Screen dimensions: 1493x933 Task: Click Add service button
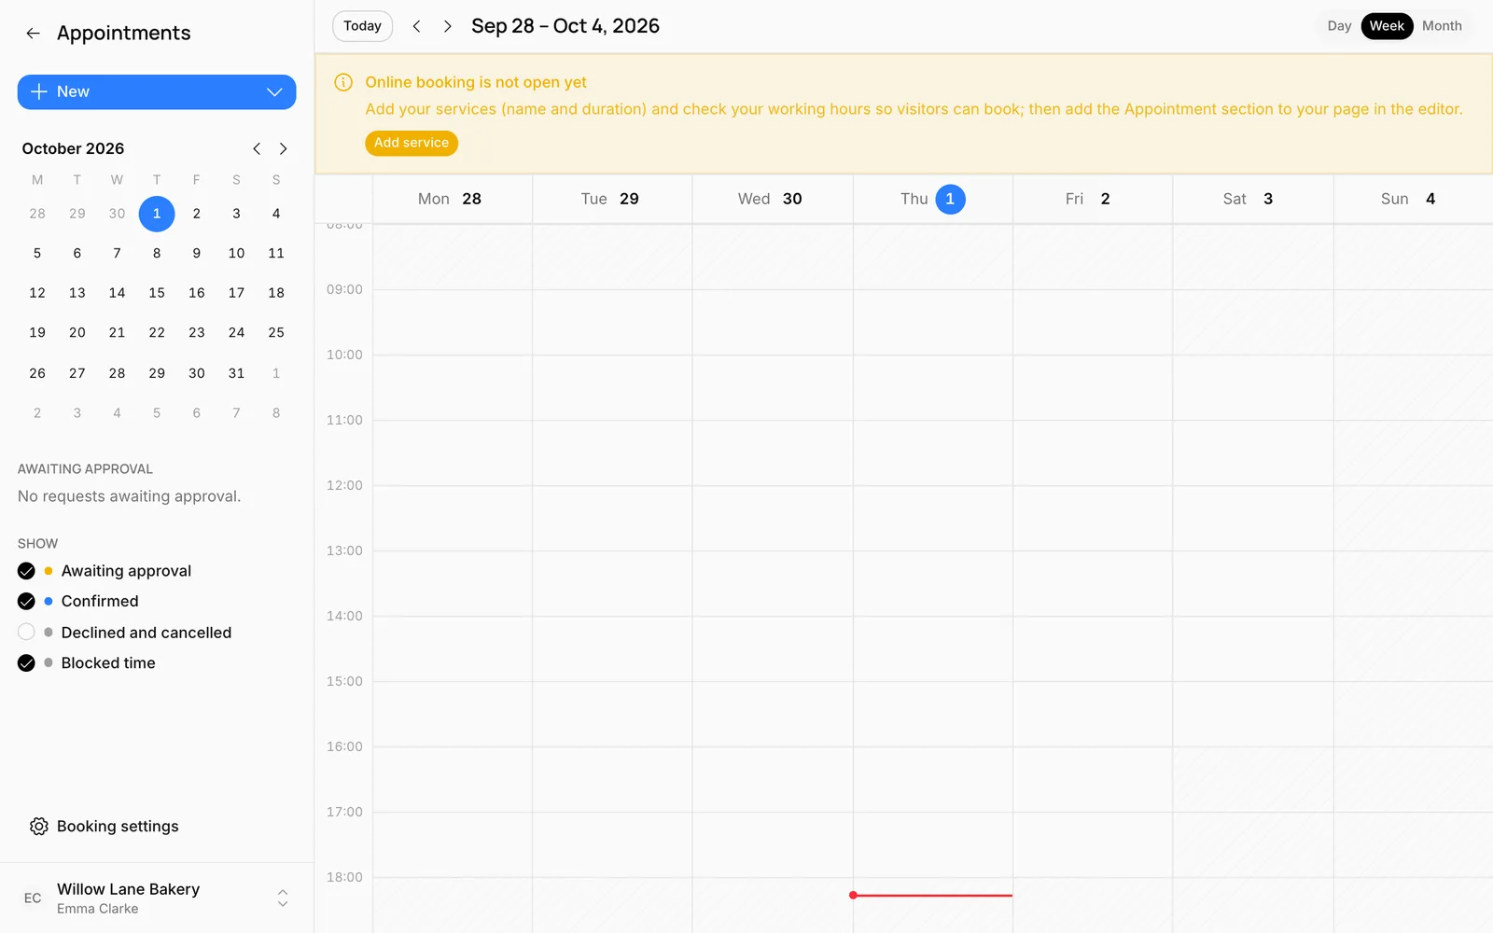[412, 143]
